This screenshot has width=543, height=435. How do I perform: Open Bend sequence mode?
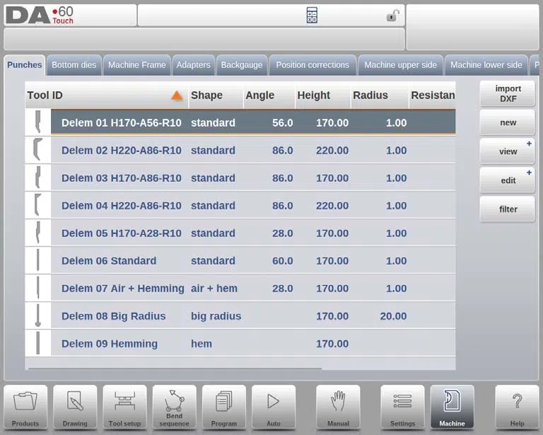pyautogui.click(x=174, y=407)
